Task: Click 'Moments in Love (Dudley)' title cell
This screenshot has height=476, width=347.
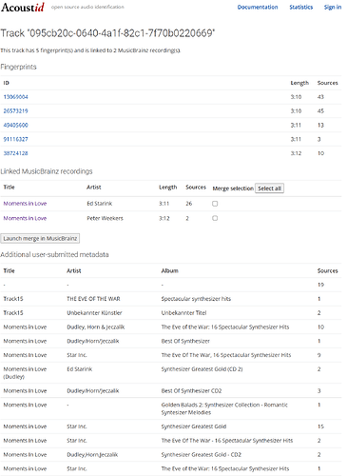Action: (25, 373)
